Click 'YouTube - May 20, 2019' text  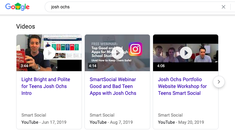pyautogui.click(x=181, y=122)
